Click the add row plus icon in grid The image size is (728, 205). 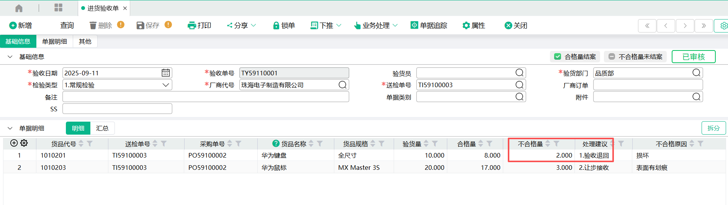pos(14,143)
